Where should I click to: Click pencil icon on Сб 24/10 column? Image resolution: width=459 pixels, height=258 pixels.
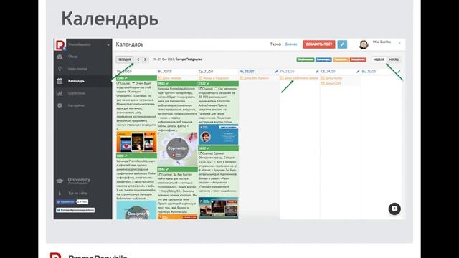click(x=358, y=72)
